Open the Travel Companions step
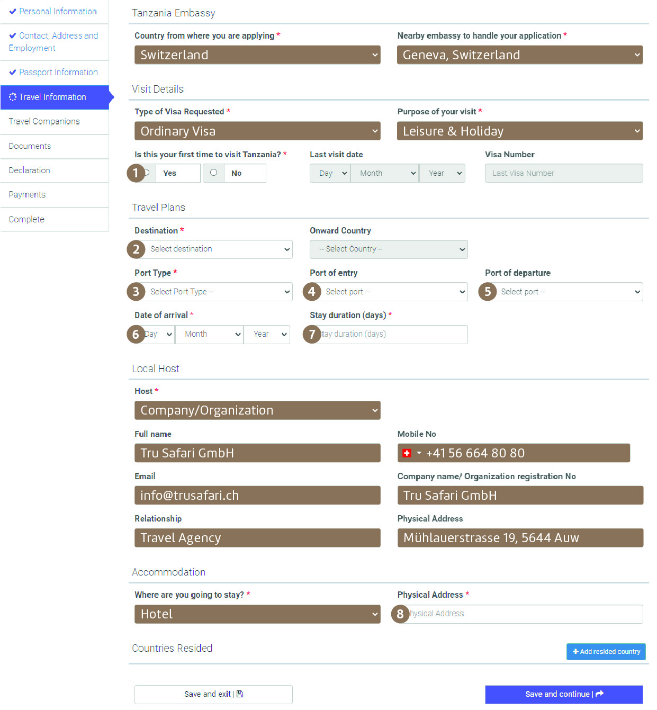 (44, 122)
